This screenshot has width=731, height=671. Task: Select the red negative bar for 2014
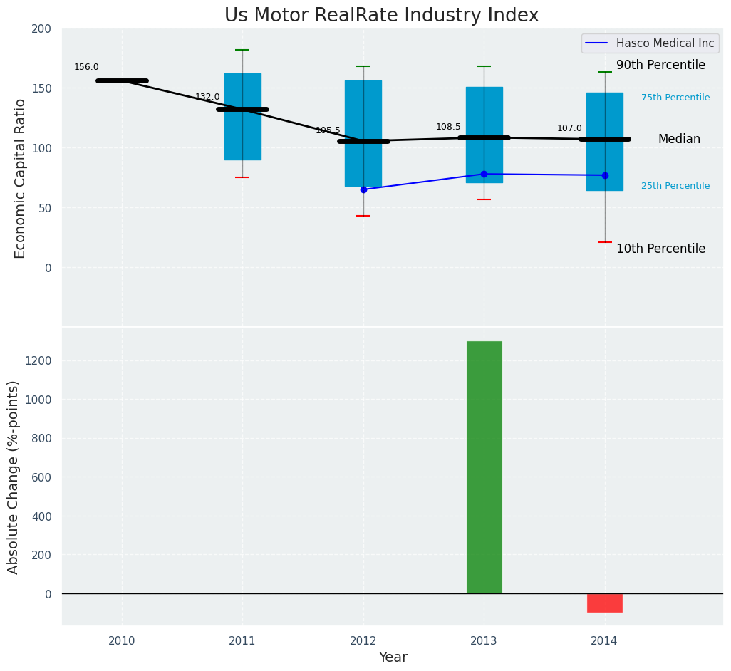[604, 603]
